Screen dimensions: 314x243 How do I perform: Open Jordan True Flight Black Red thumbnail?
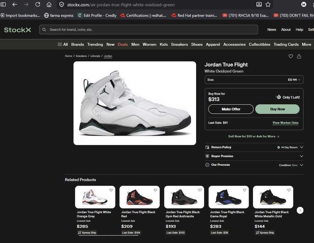coord(140,197)
